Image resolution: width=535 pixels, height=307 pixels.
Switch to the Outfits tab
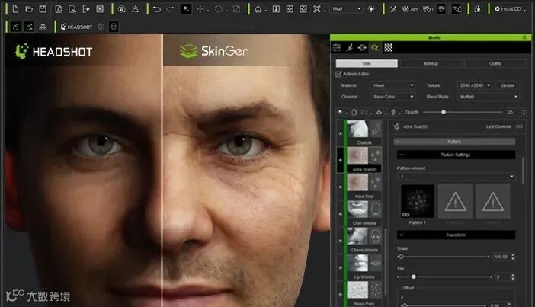495,63
